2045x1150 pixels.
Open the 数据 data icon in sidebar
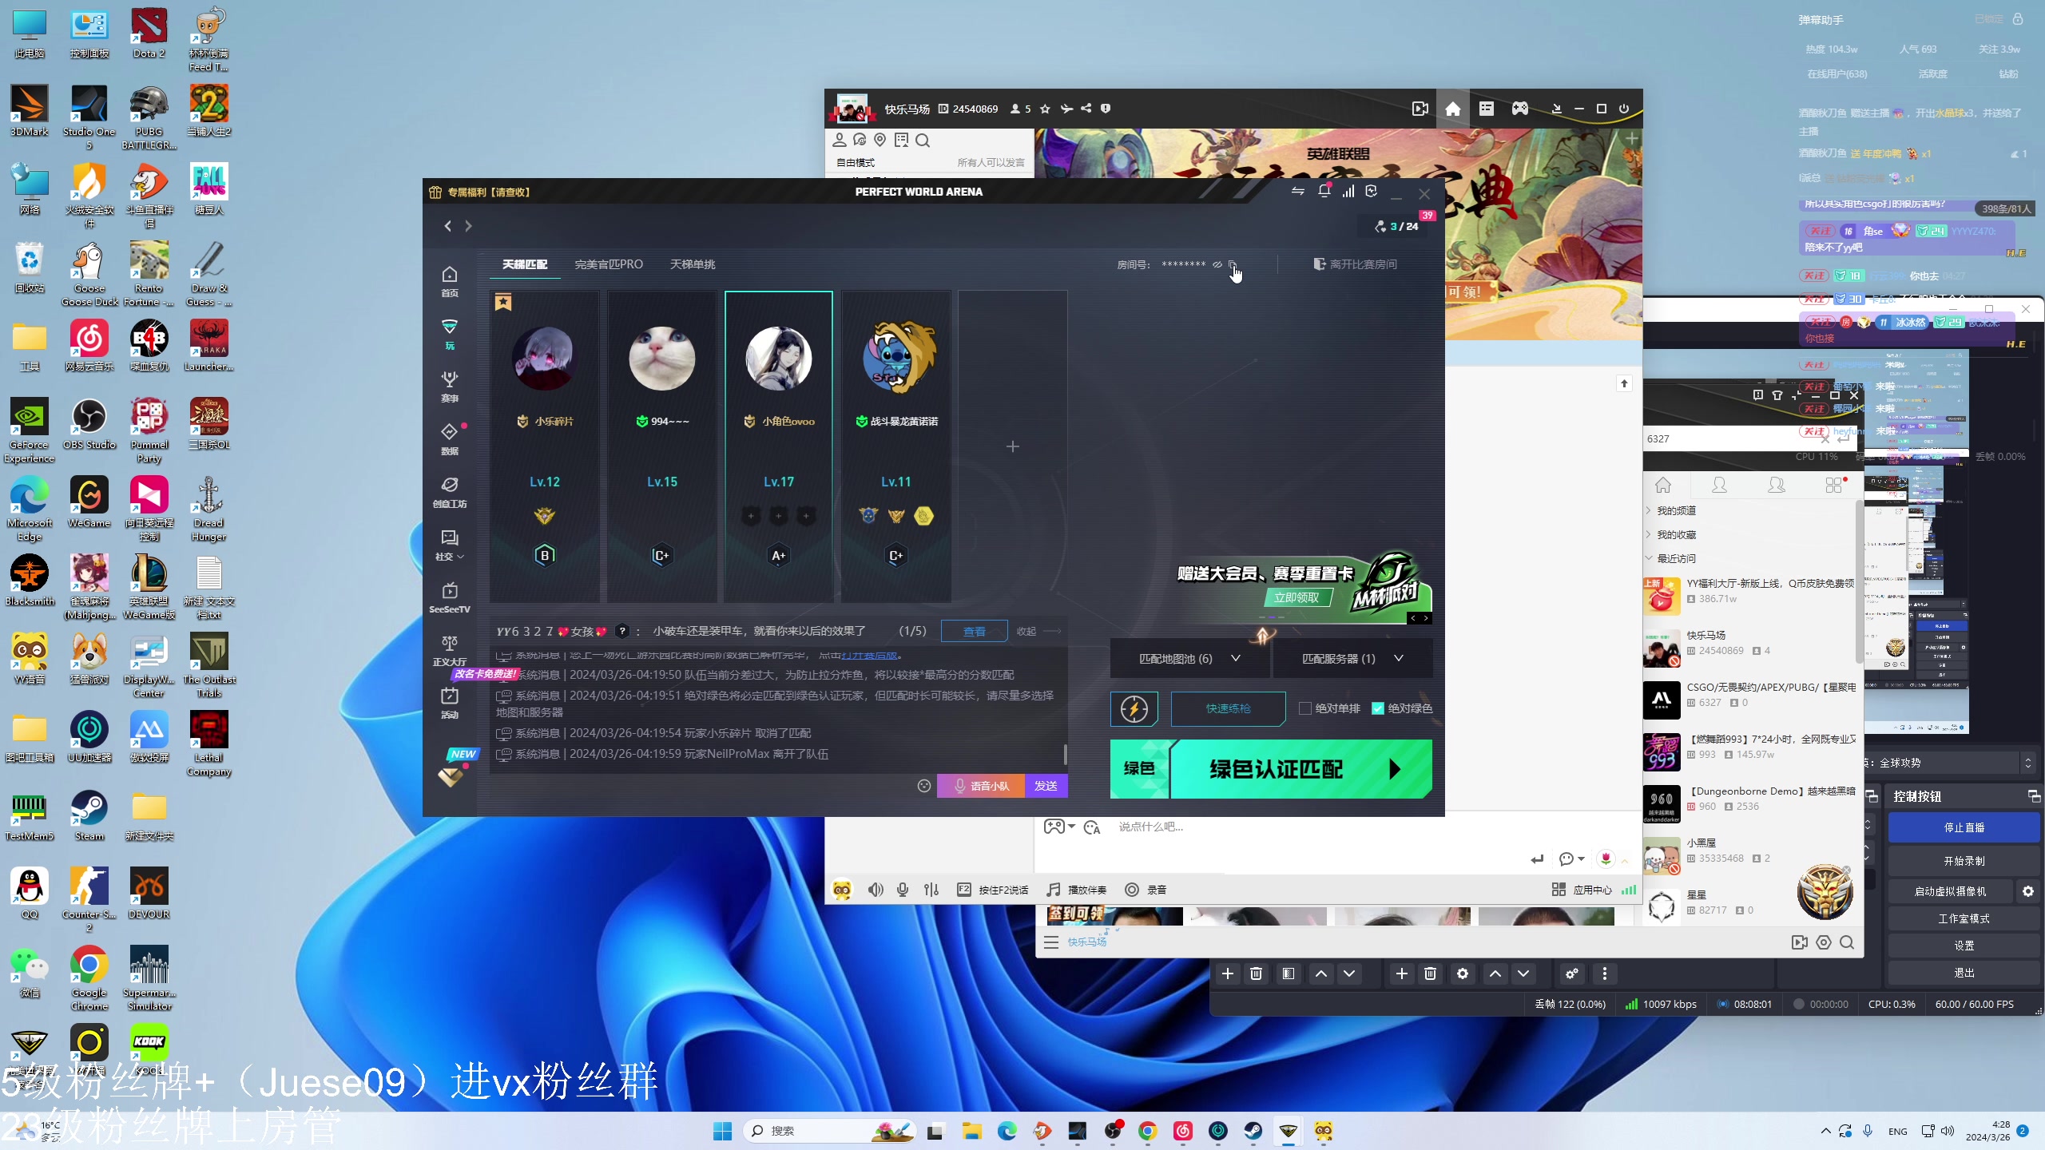(x=450, y=438)
